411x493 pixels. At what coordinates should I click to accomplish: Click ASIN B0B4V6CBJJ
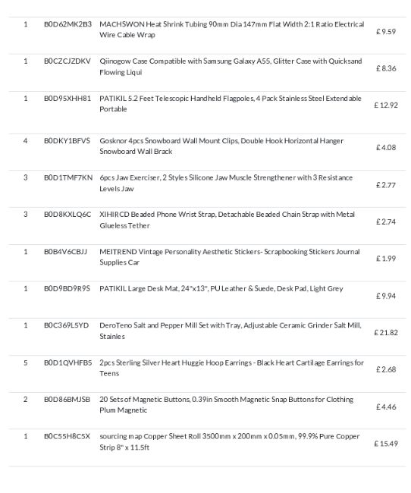point(65,252)
